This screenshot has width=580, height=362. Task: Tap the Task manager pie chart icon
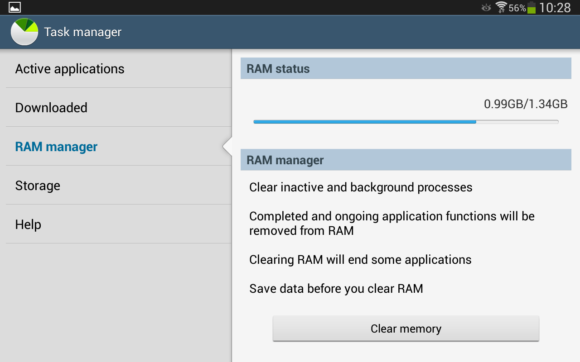pos(24,32)
